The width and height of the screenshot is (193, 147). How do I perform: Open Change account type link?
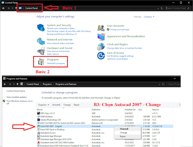click(119, 29)
